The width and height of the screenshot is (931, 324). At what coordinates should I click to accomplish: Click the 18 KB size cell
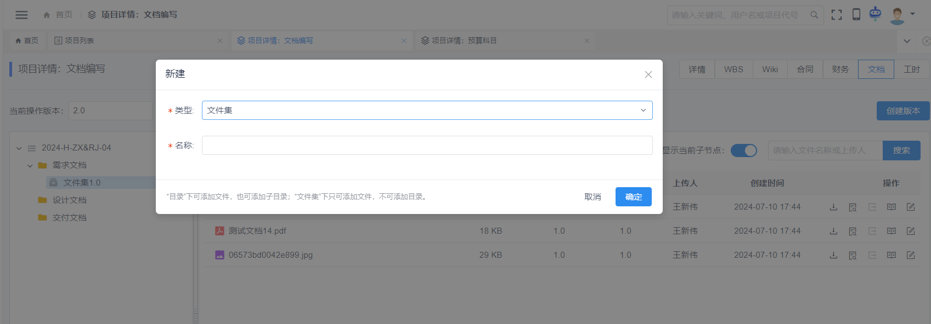click(x=490, y=231)
